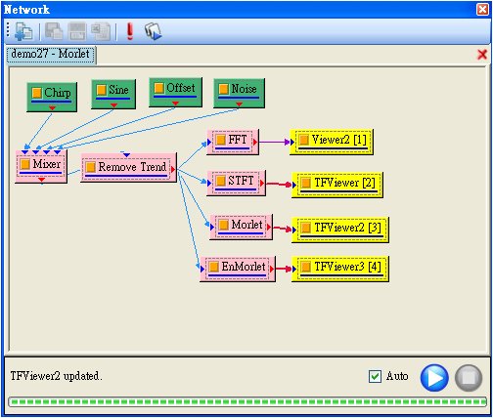
Task: Close the demo27 tab with red X
Action: pyautogui.click(x=482, y=55)
